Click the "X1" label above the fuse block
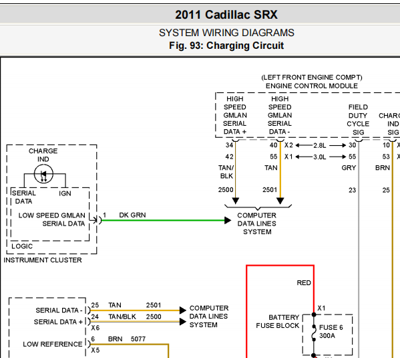Screen dimensions: 400x358 click(x=321, y=308)
